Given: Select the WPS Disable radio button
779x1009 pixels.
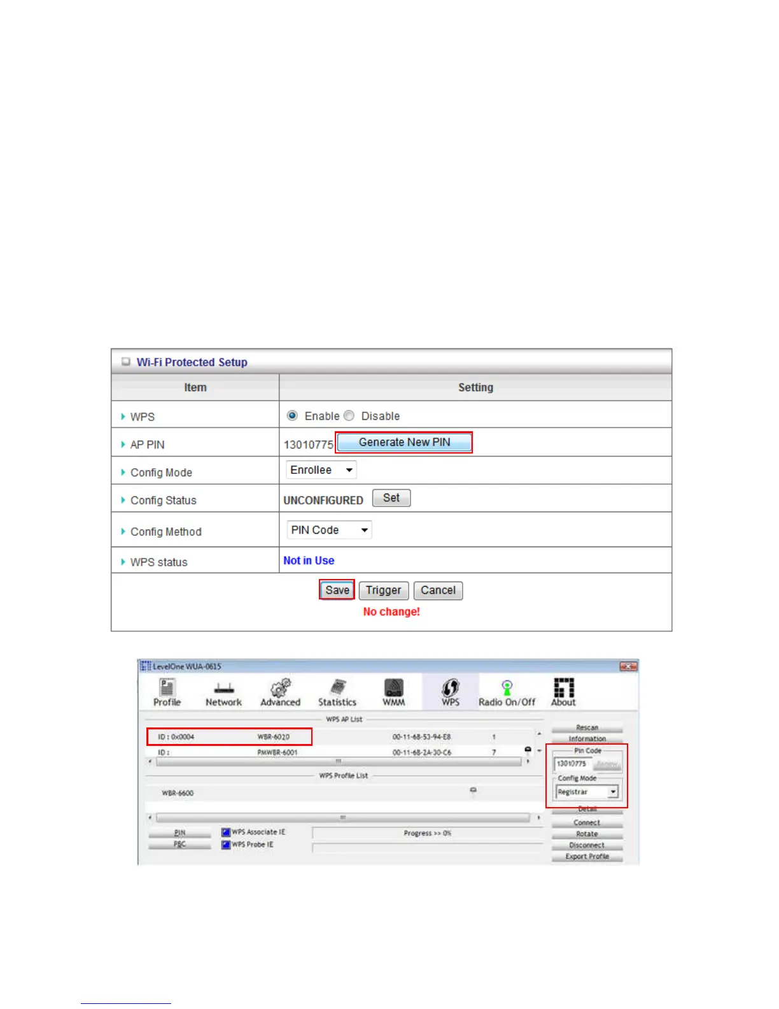Looking at the screenshot, I should pos(349,415).
